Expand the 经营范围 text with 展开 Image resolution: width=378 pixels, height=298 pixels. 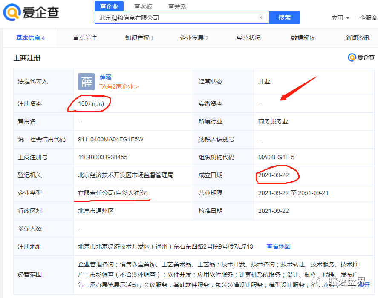click(364, 285)
